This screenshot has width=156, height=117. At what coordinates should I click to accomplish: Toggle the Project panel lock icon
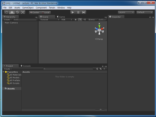(x=103, y=66)
